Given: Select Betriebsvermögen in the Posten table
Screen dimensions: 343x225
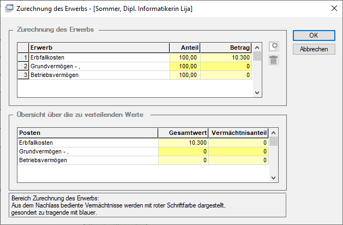Looking at the screenshot, I should click(88, 160).
